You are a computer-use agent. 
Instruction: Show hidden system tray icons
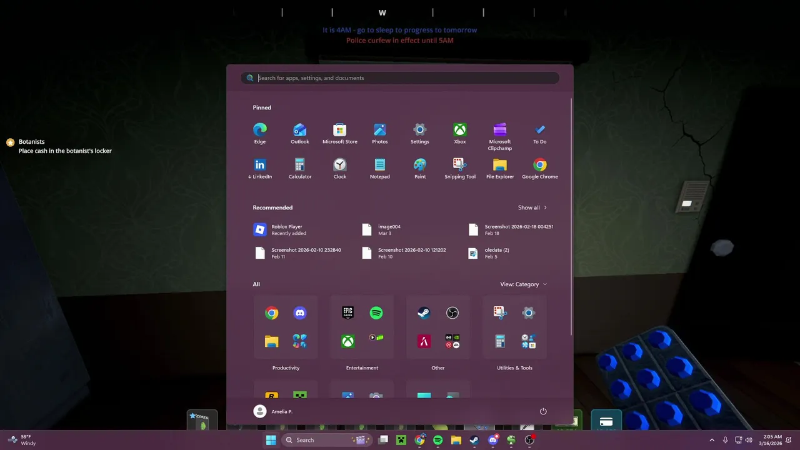pyautogui.click(x=711, y=440)
